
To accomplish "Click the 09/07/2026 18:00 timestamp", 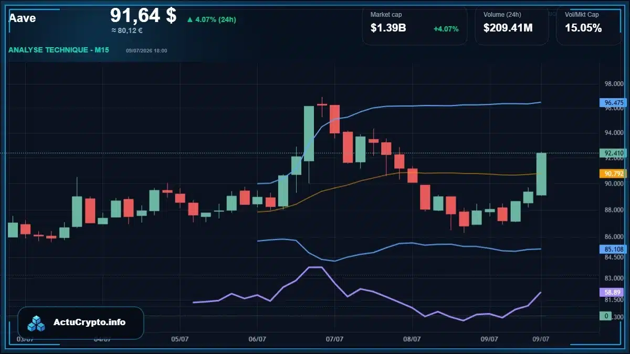I will click(146, 50).
